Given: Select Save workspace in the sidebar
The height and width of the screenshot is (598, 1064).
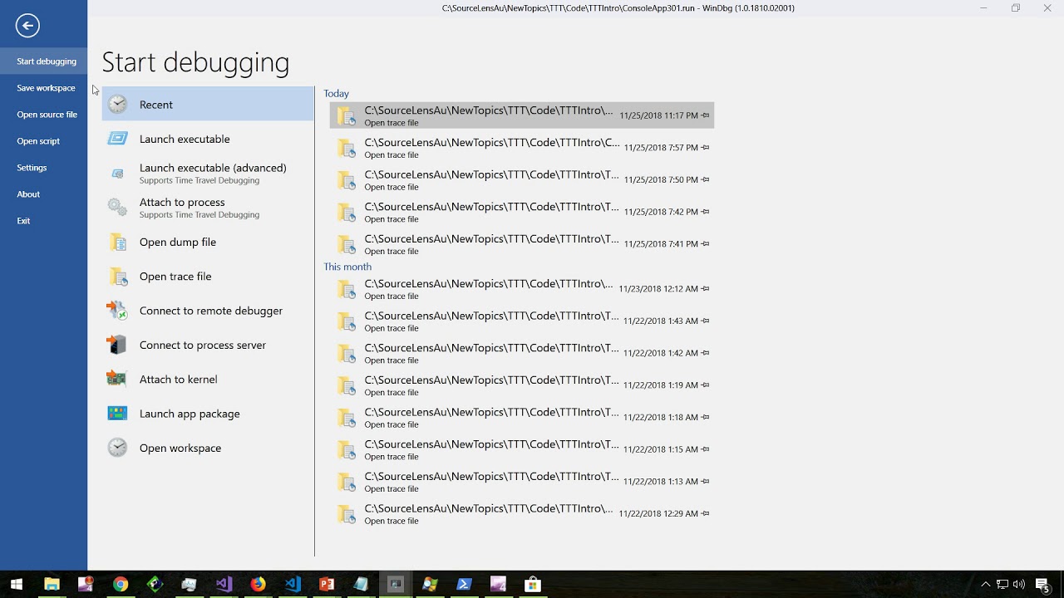Looking at the screenshot, I should pyautogui.click(x=43, y=88).
